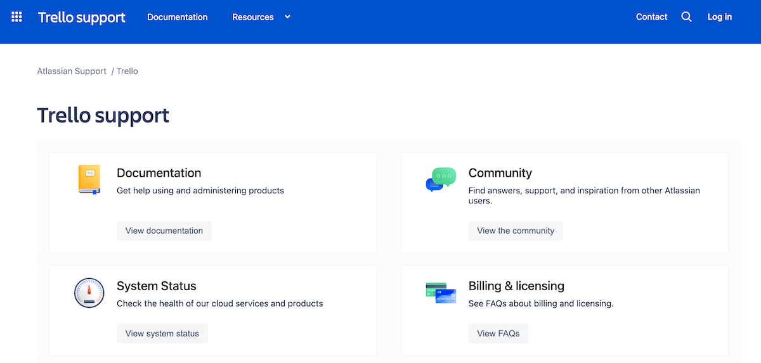
Task: Go to Contact in the header
Action: (652, 17)
